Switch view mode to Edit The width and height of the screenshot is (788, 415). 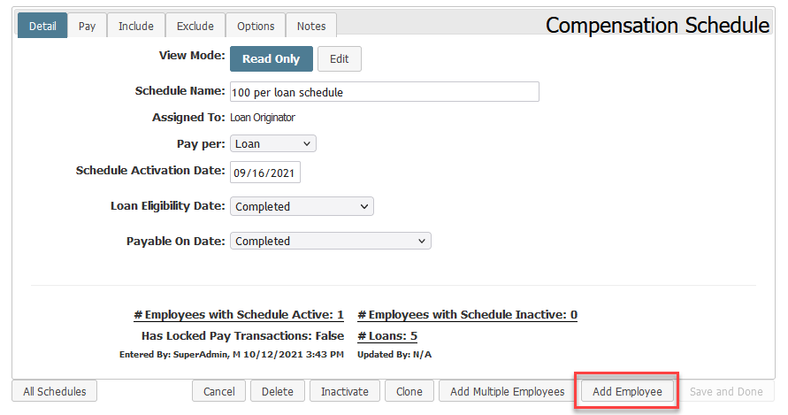click(x=340, y=59)
